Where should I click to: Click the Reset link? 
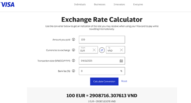[124, 81]
